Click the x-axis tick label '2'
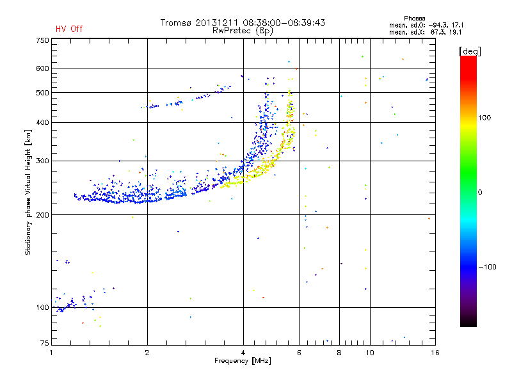The image size is (512, 384). coord(147,353)
